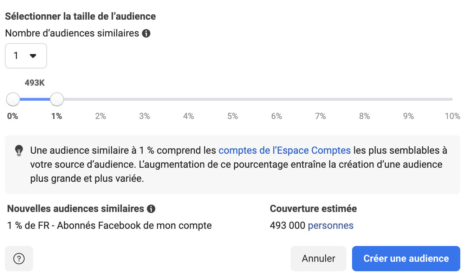Image resolution: width=468 pixels, height=273 pixels.
Task: Click the question mark help button
Action: 19,259
